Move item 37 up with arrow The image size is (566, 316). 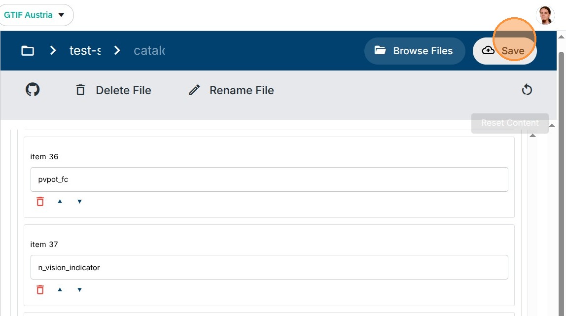click(60, 289)
